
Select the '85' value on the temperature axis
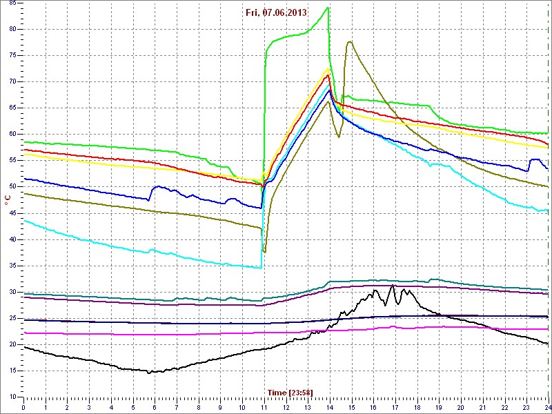pyautogui.click(x=11, y=3)
